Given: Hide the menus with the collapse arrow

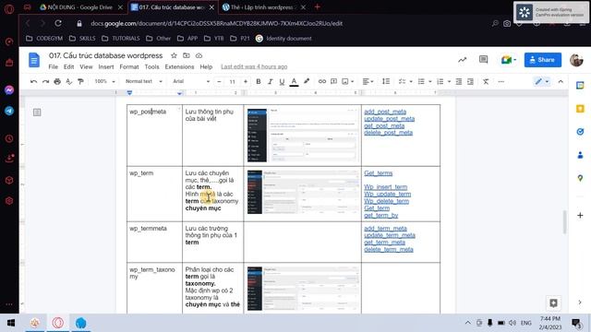Looking at the screenshot, I should click(x=561, y=81).
